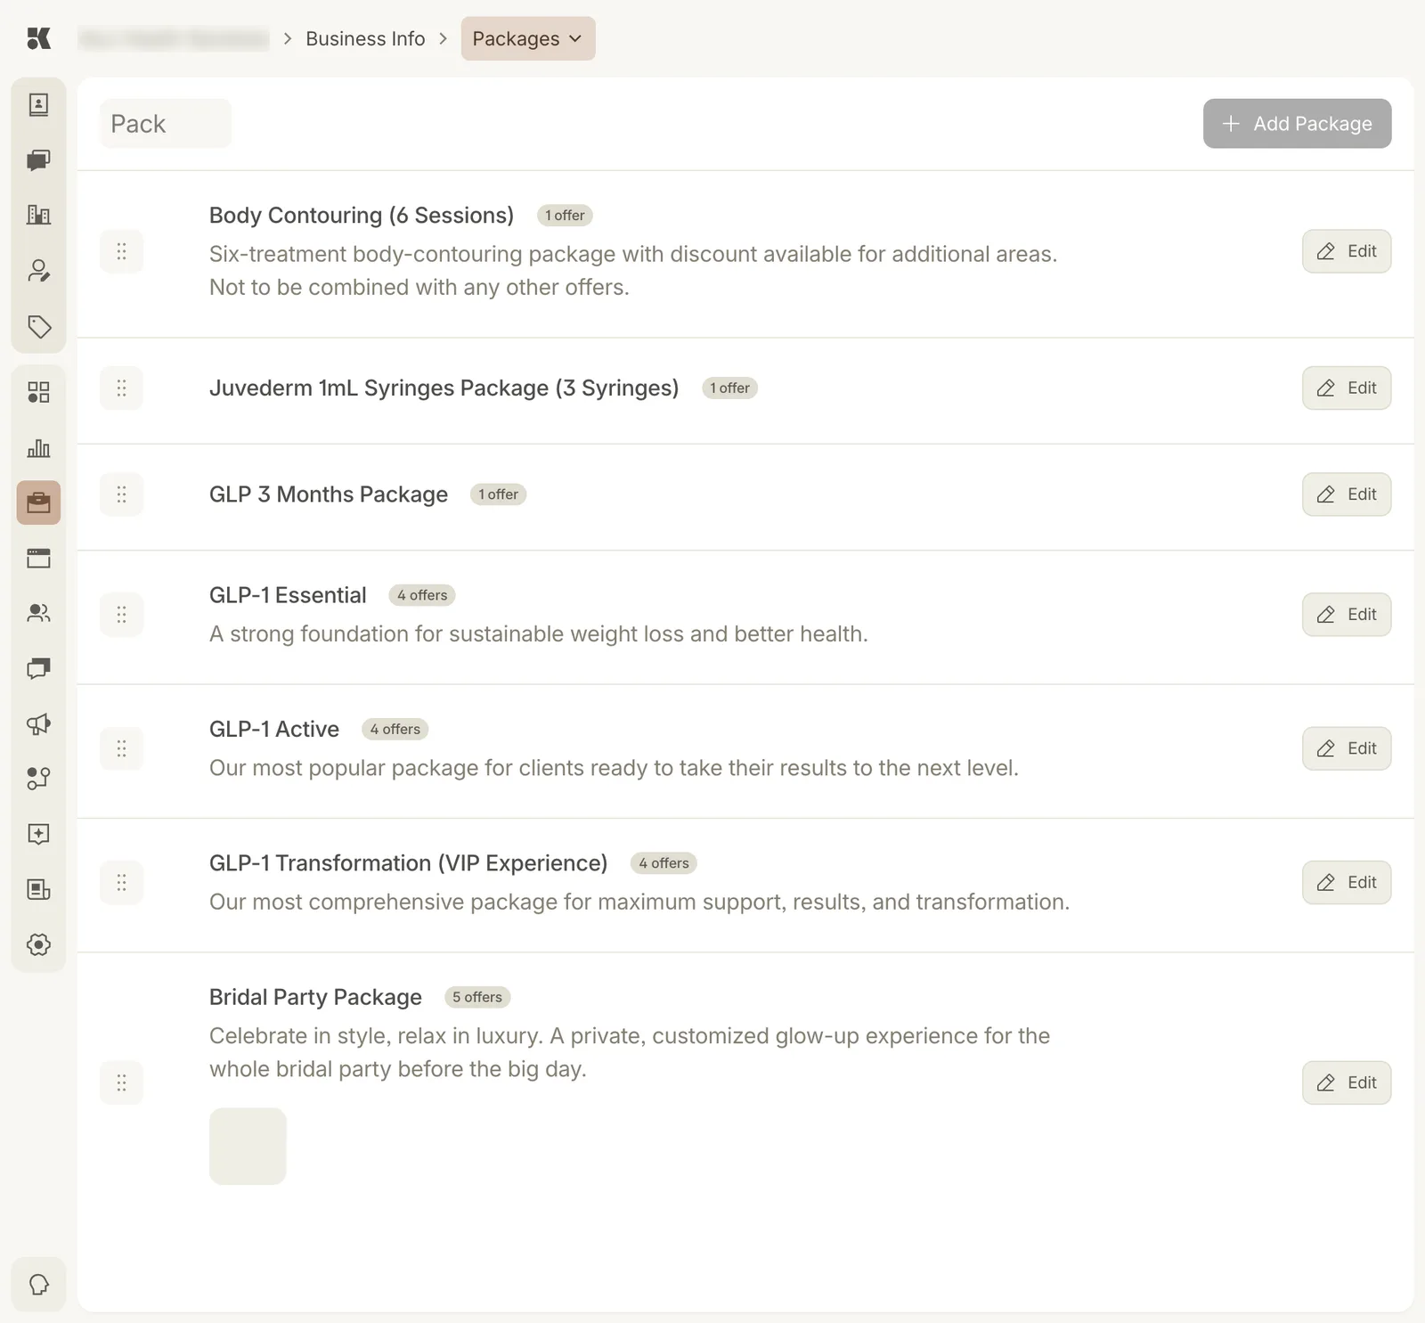The height and width of the screenshot is (1323, 1425).
Task: Grab the drag handle for GLP 3 Months
Action: coord(122,494)
